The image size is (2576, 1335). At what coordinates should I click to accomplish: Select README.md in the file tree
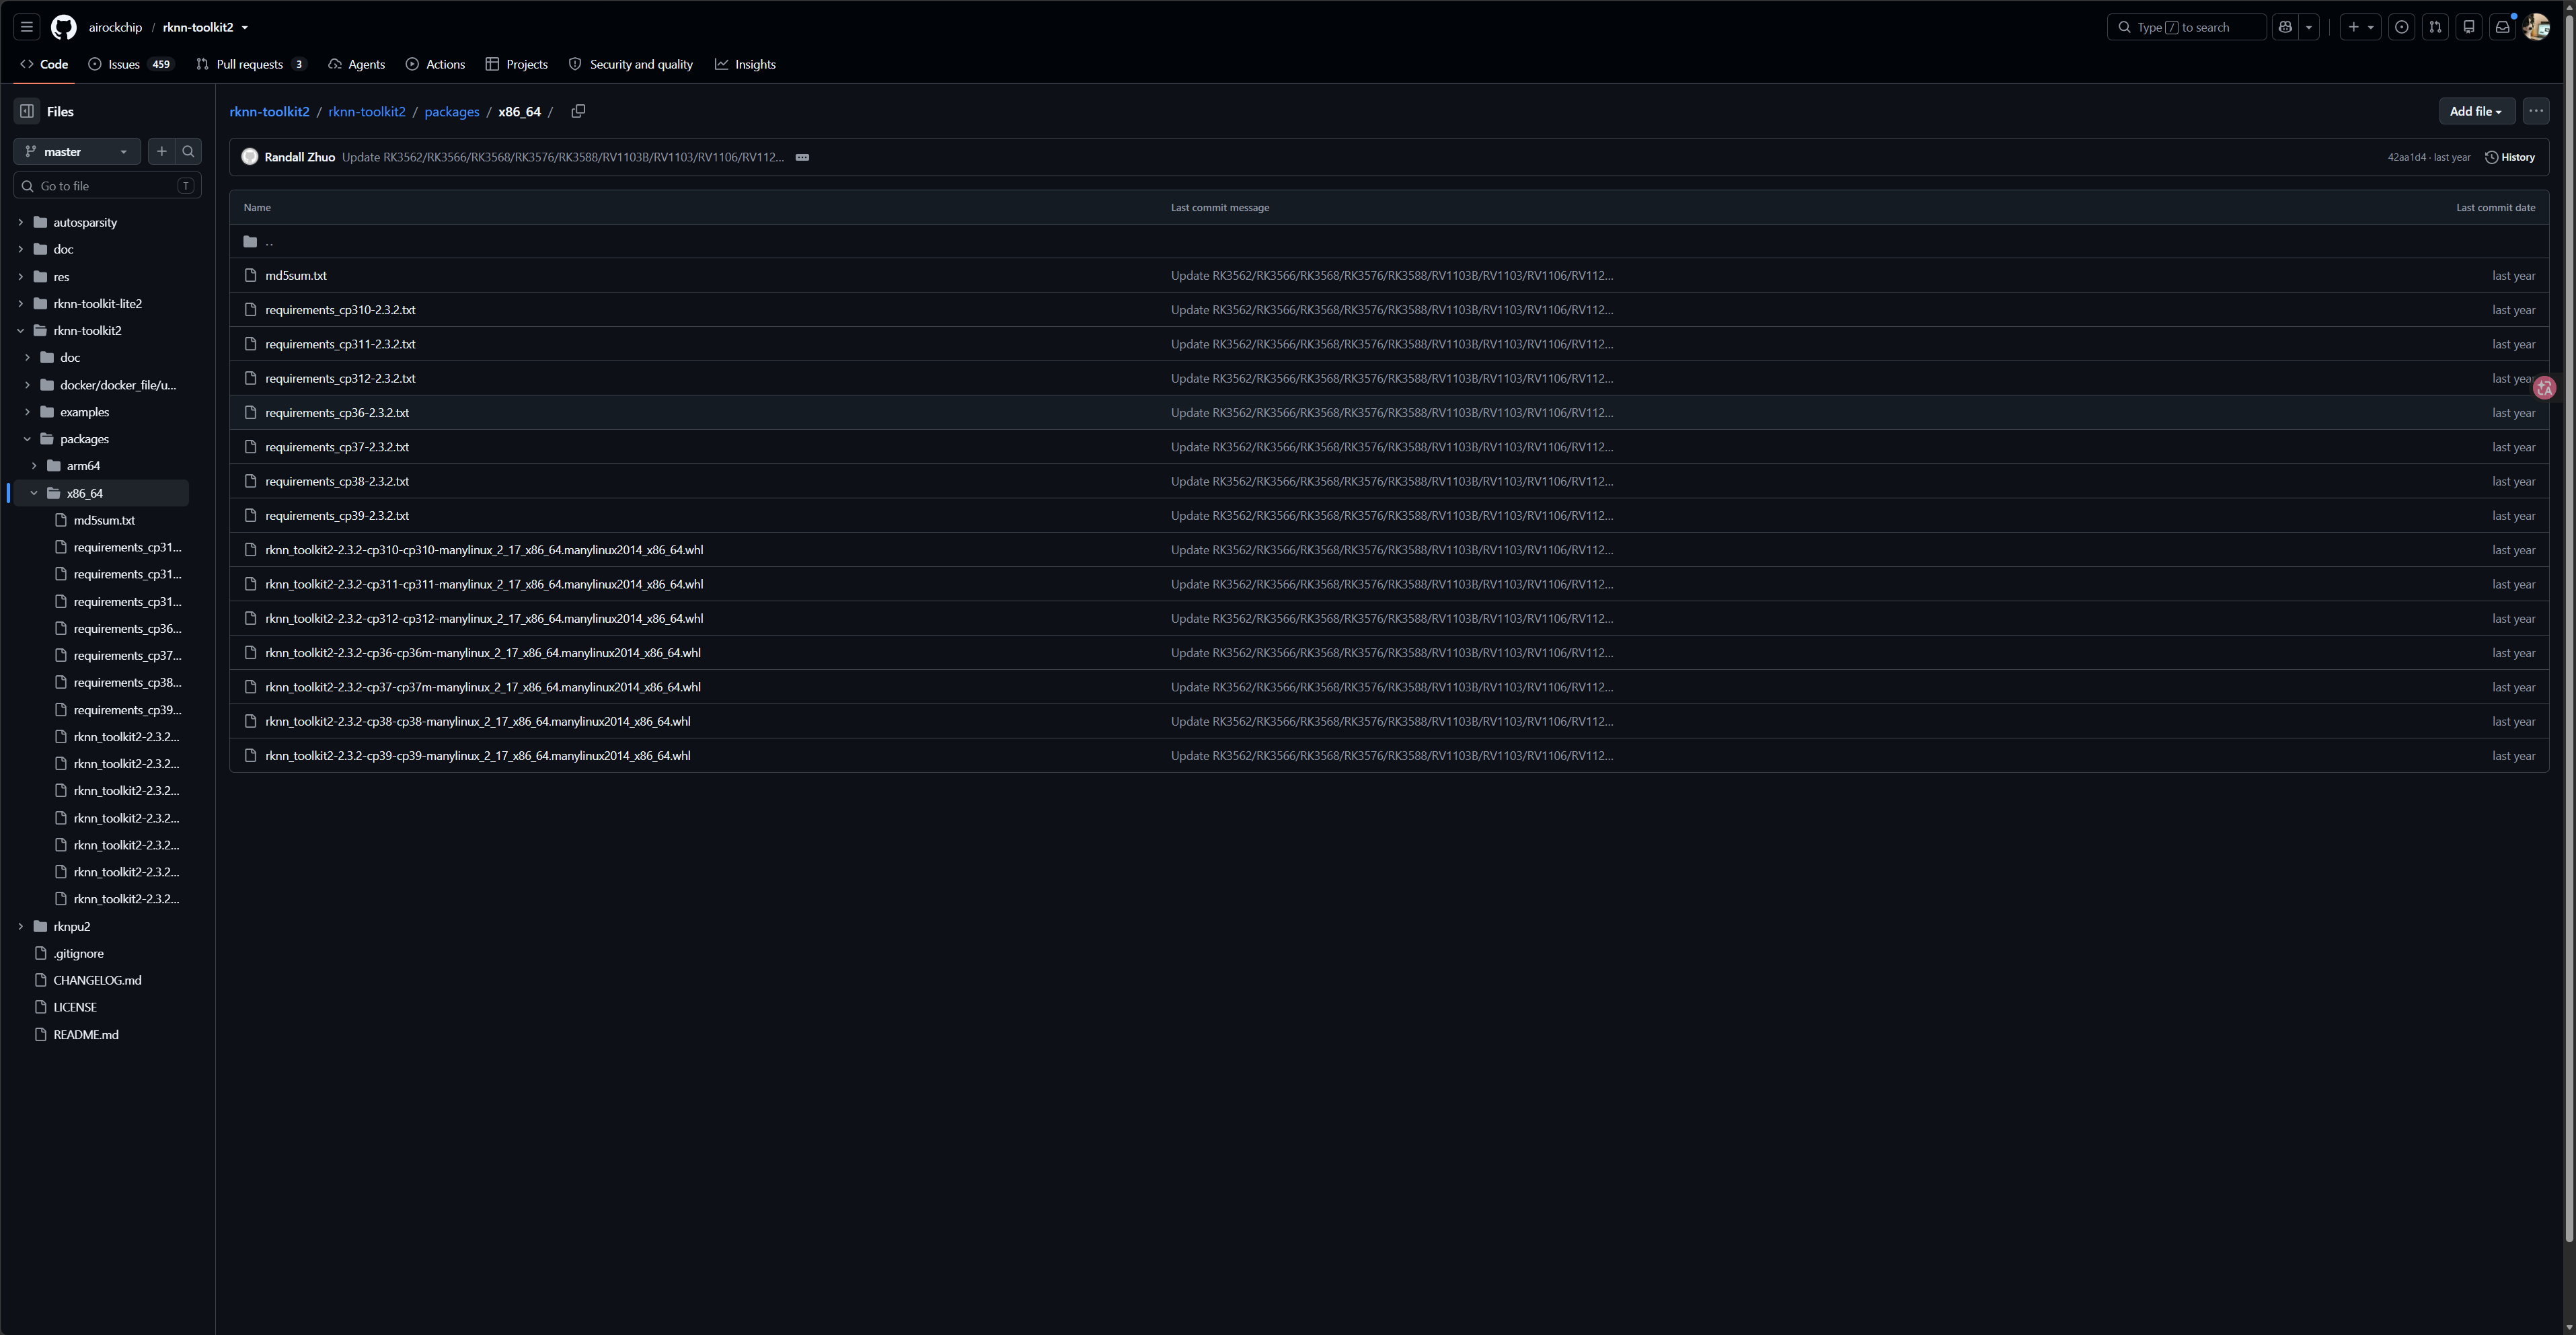(x=86, y=1034)
